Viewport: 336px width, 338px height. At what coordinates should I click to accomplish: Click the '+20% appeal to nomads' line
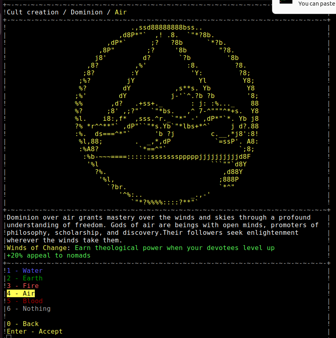[49, 256]
